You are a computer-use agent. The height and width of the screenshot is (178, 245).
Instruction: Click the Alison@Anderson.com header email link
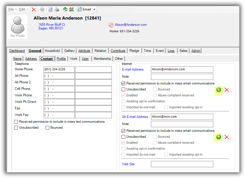pos(131,25)
